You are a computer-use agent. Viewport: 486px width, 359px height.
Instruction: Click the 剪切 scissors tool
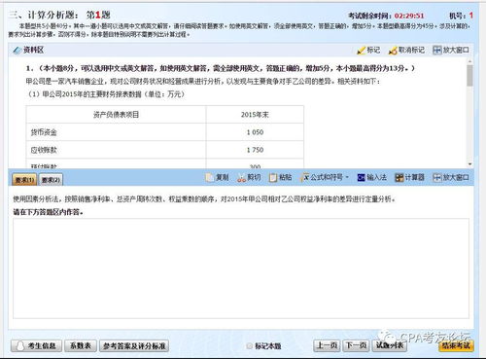point(249,177)
